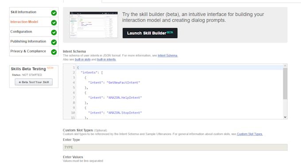Click the green checkmark beside Privacy & Compliance

click(54, 52)
